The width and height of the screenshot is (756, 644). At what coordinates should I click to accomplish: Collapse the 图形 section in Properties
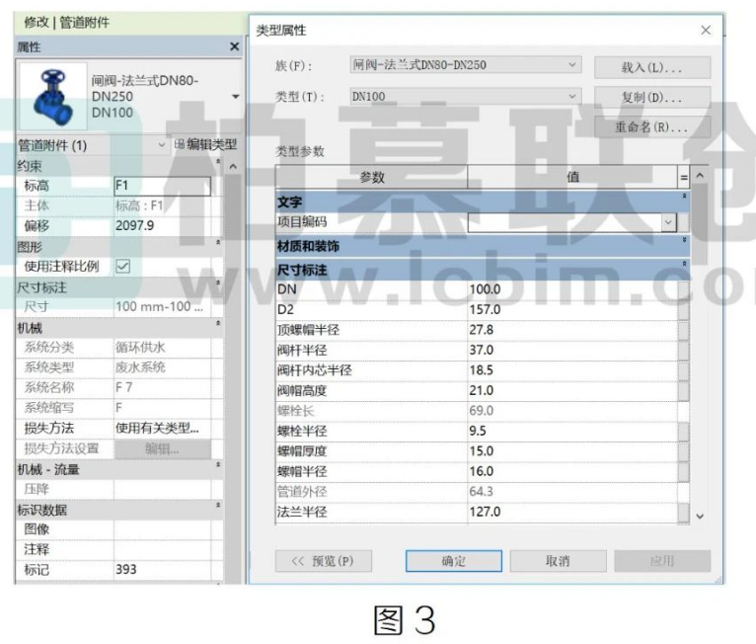click(x=218, y=242)
